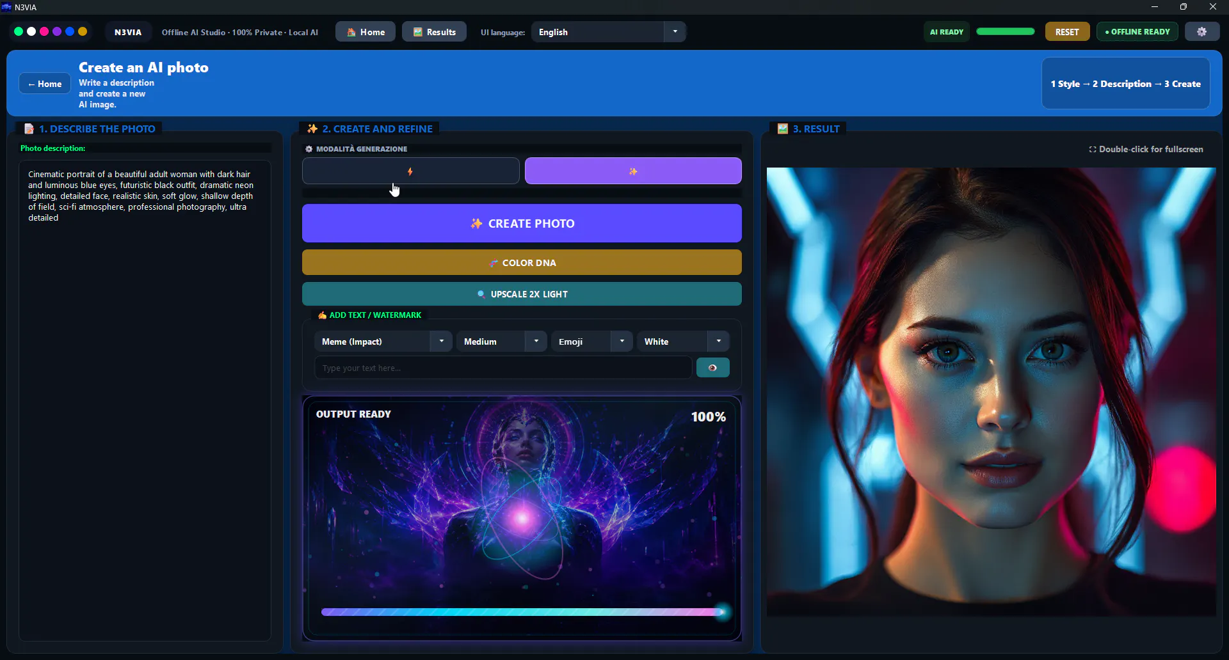Click the document icon beside DESCRIBE THE PHOTO

[x=29, y=129]
